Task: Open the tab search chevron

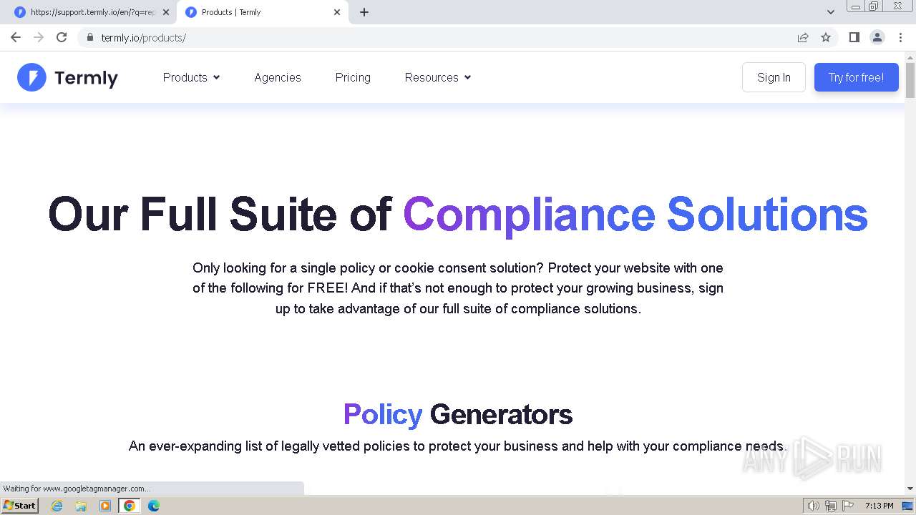Action: [x=831, y=12]
